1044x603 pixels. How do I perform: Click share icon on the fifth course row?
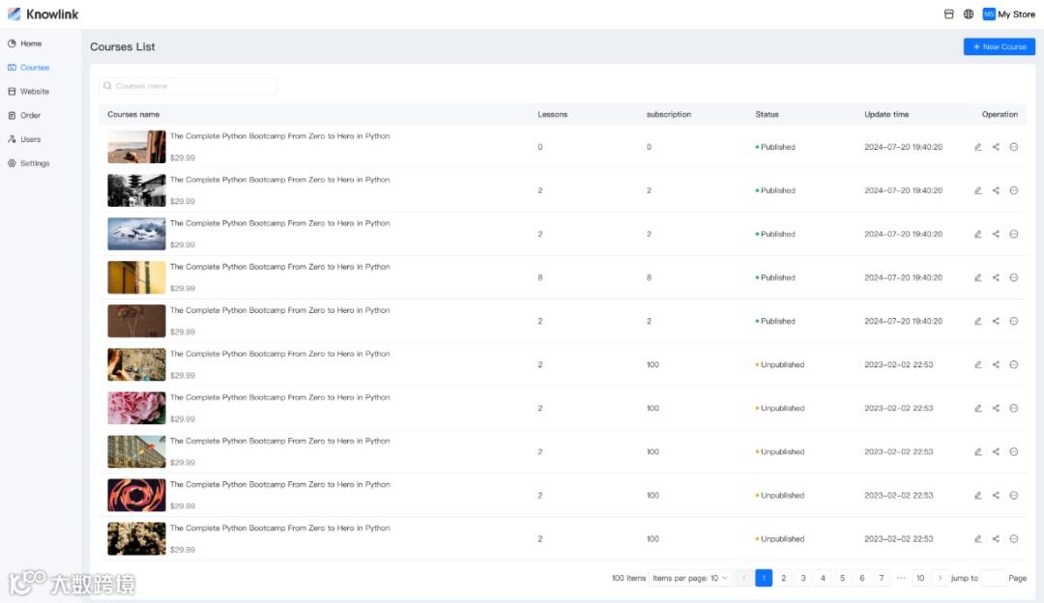tap(996, 321)
